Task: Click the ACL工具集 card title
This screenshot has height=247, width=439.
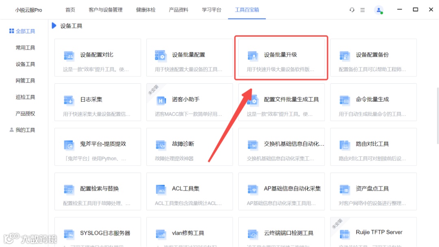Action: click(185, 188)
